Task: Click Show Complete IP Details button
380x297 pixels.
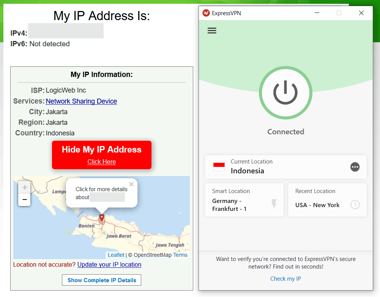Action: 101,280
